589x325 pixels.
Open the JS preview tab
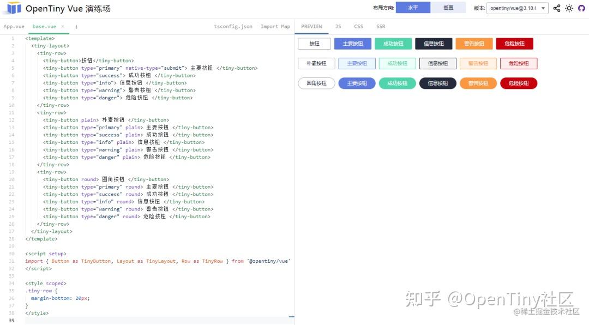pyautogui.click(x=338, y=26)
